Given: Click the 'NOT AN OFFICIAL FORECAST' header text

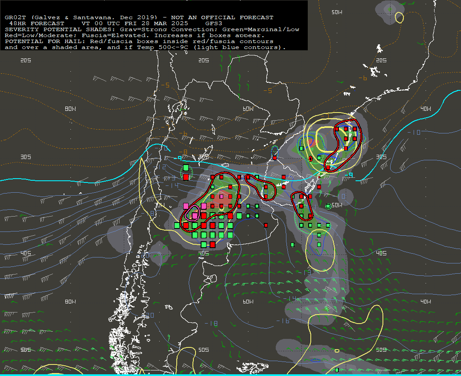Looking at the screenshot, I should point(222,17).
